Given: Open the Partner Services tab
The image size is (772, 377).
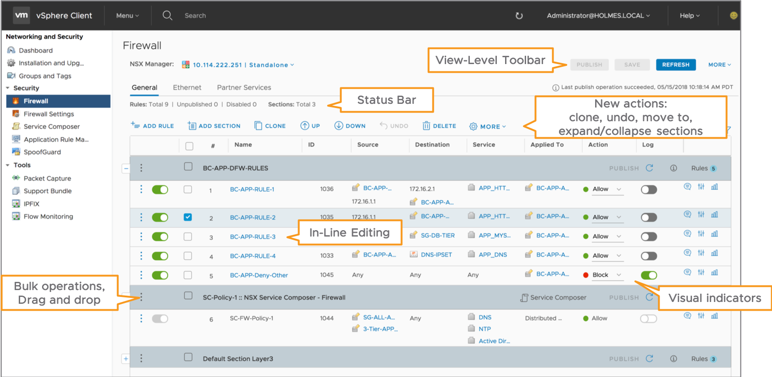Looking at the screenshot, I should pyautogui.click(x=244, y=87).
